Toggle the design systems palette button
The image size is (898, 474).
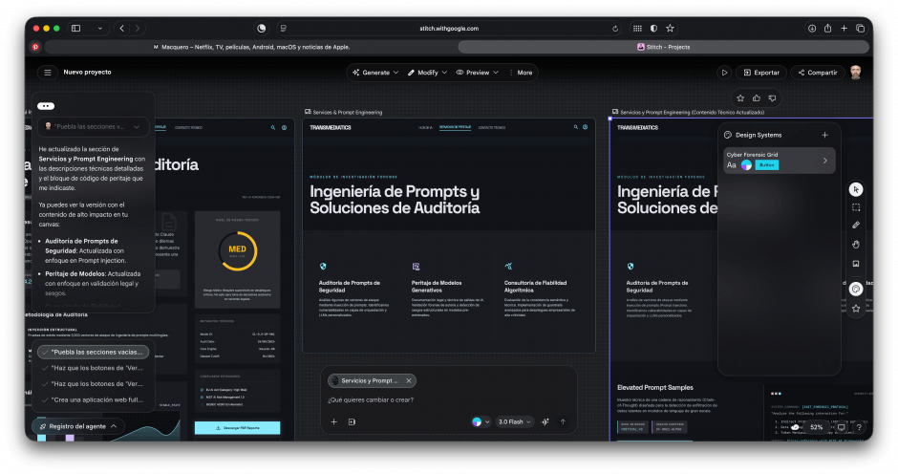[x=856, y=288]
